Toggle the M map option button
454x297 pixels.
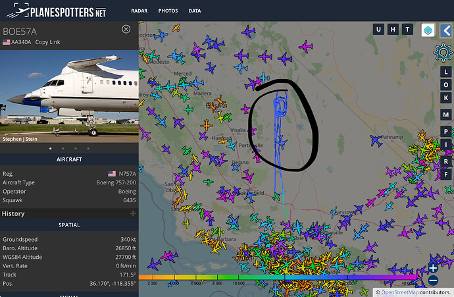446,115
